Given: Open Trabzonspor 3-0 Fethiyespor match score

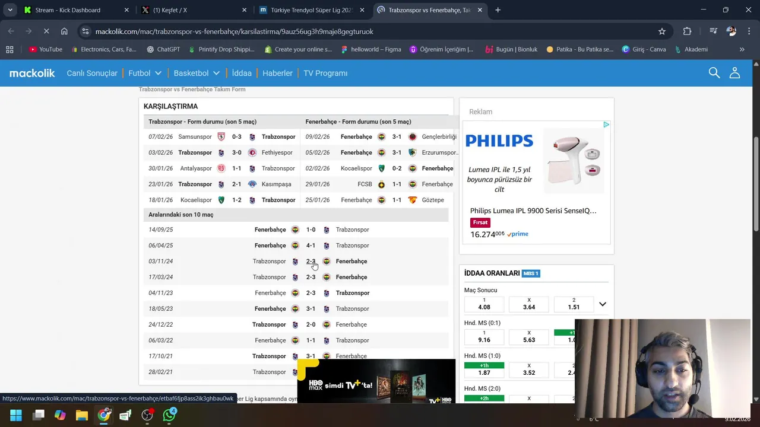Looking at the screenshot, I should pyautogui.click(x=236, y=152).
